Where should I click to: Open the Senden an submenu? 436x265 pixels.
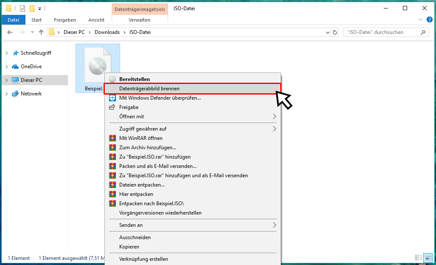192,225
